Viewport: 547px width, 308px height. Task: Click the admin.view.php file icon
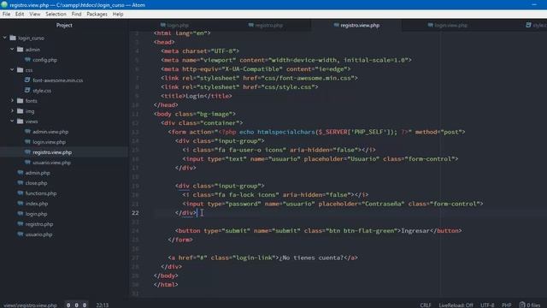tap(27, 131)
